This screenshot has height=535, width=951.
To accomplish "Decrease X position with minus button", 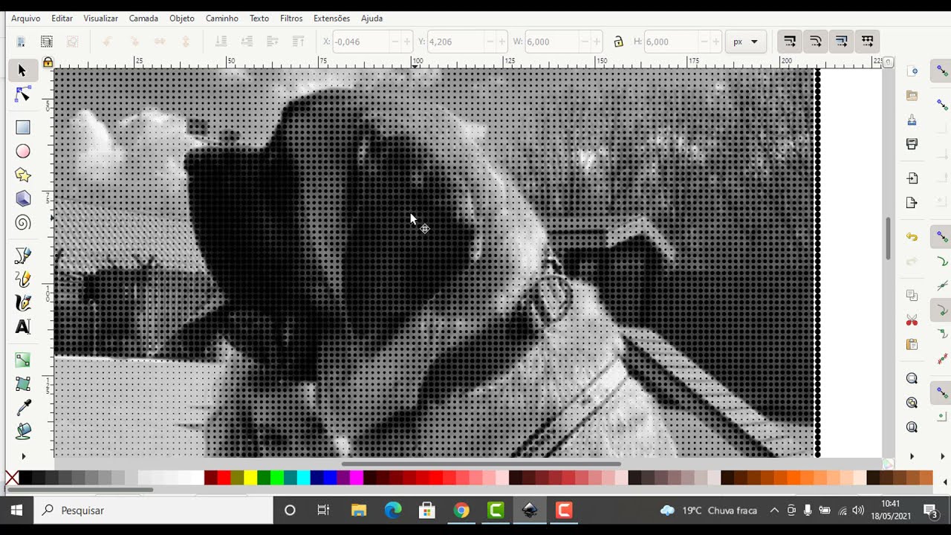I will (x=395, y=42).
